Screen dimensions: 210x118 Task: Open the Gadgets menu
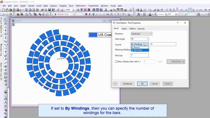pos(63,6)
